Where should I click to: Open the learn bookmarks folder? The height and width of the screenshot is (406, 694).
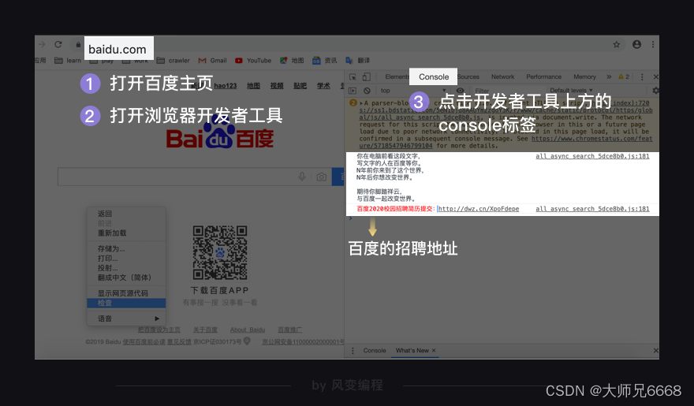[x=68, y=60]
